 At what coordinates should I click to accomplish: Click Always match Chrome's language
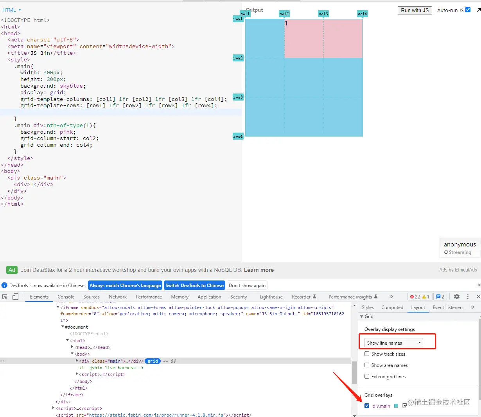(x=125, y=286)
